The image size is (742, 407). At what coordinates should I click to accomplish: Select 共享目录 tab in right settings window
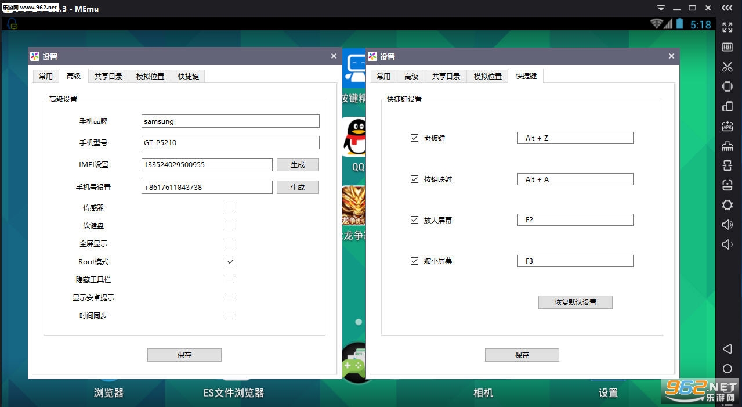coord(446,76)
